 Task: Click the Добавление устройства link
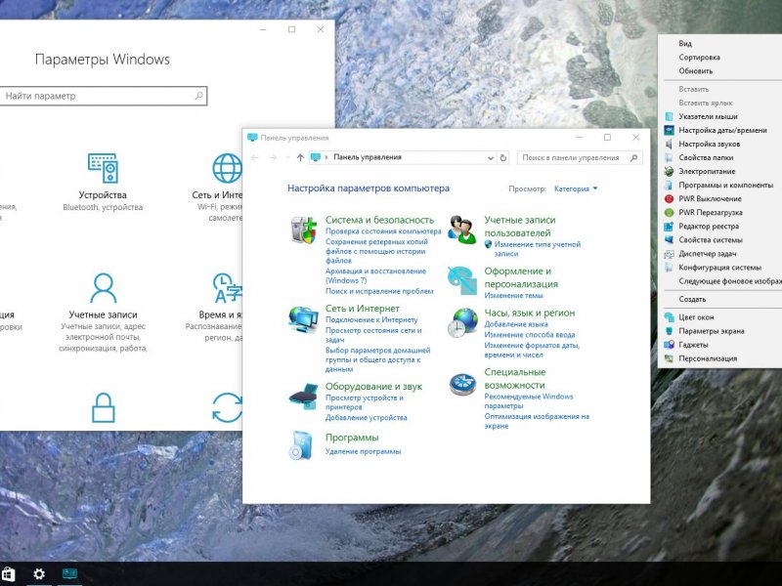coord(366,418)
